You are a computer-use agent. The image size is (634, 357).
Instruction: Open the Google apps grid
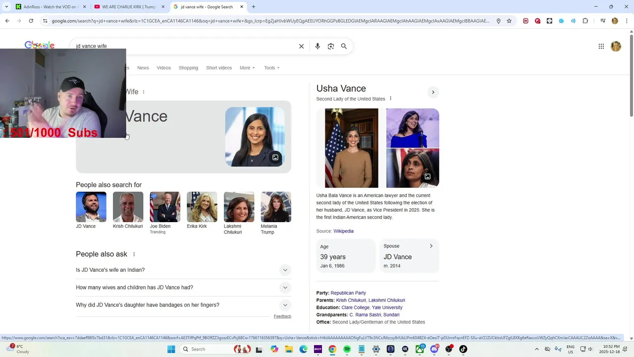coord(601,46)
